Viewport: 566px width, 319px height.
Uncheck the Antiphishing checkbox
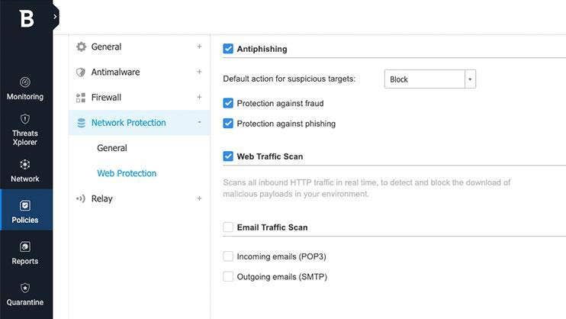tap(228, 49)
